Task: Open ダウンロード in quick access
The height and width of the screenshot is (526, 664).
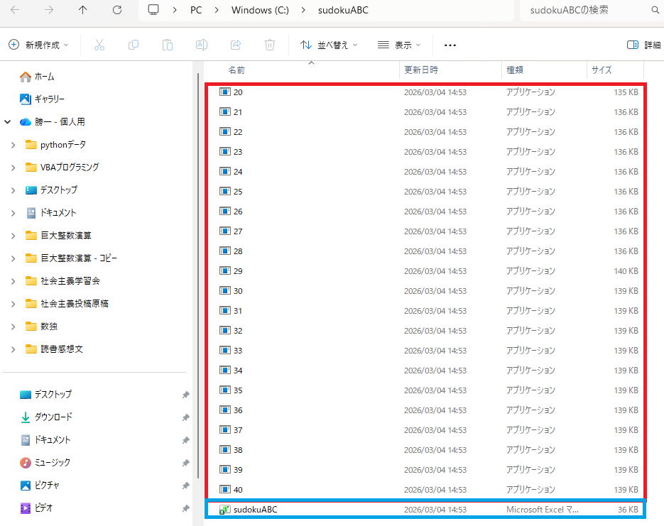Action: pos(53,417)
